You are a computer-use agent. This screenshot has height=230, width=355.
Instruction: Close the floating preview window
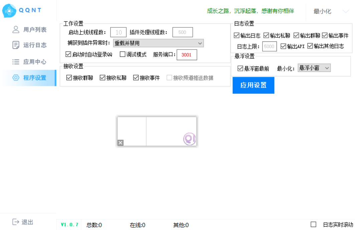click(120, 143)
